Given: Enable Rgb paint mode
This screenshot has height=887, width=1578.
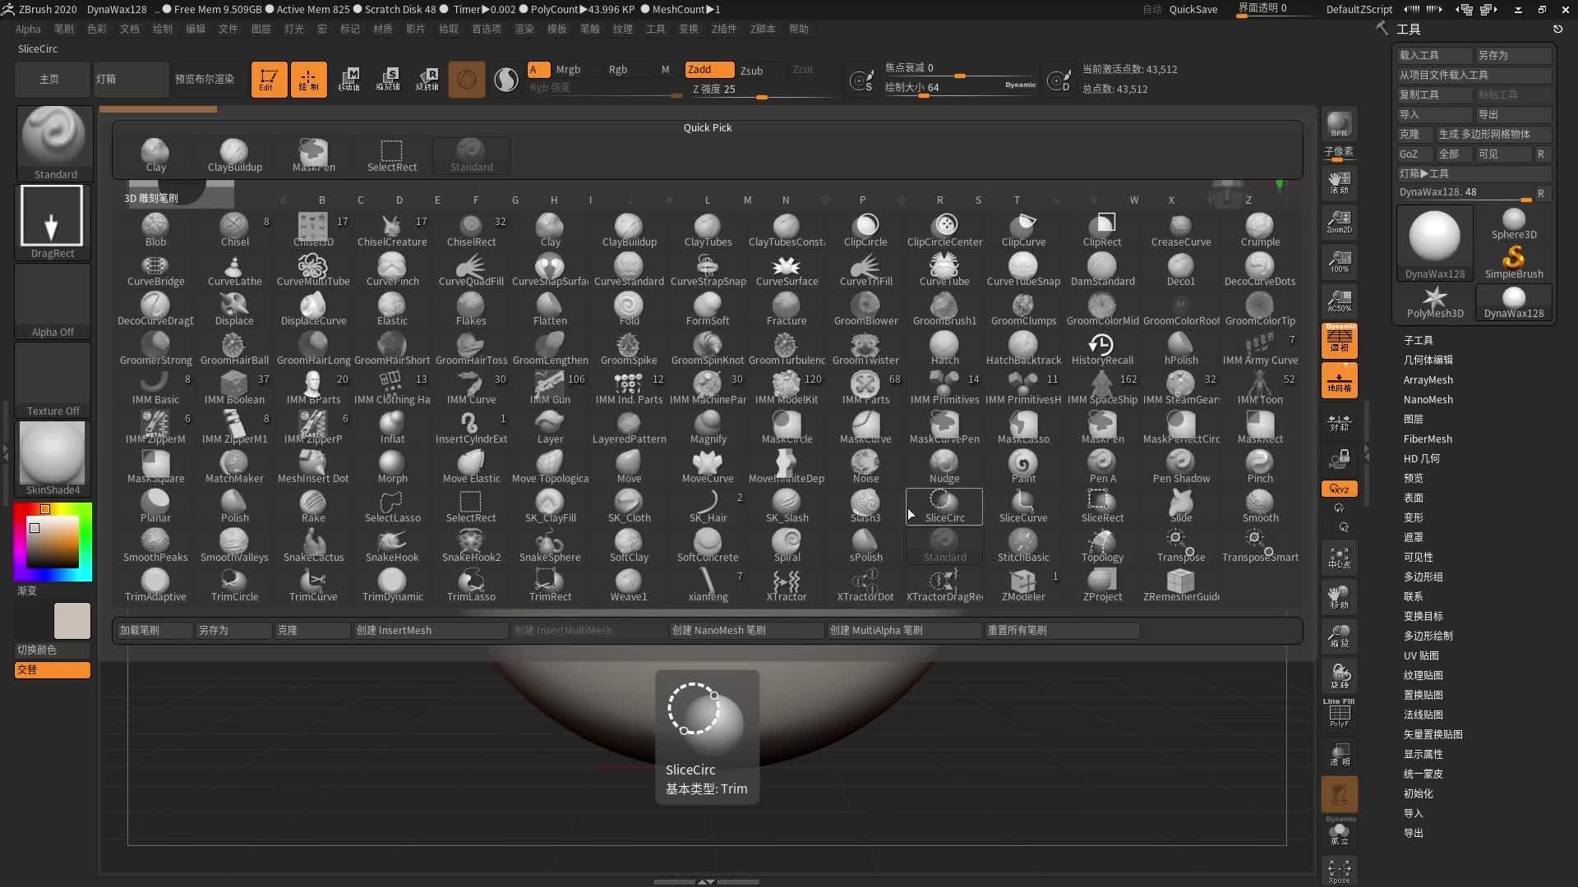Looking at the screenshot, I should (x=618, y=70).
